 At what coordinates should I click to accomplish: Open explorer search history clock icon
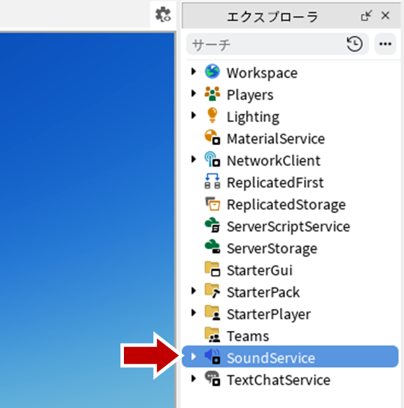coord(354,43)
